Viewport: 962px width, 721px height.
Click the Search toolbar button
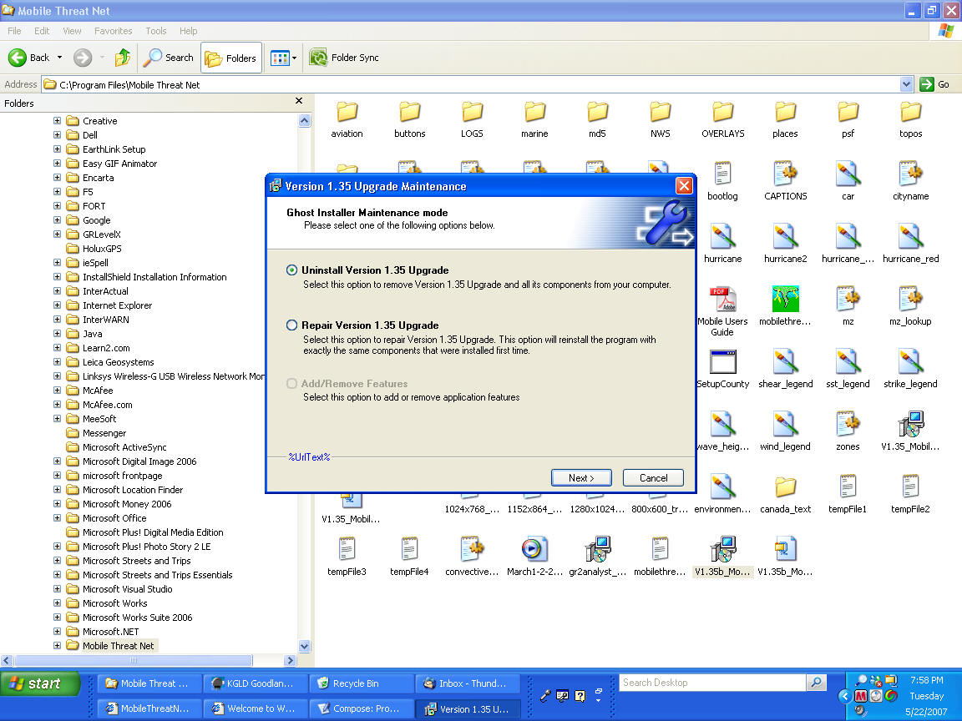tap(168, 58)
